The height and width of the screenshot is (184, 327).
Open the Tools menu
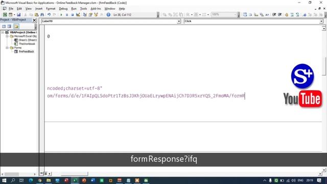(83, 9)
